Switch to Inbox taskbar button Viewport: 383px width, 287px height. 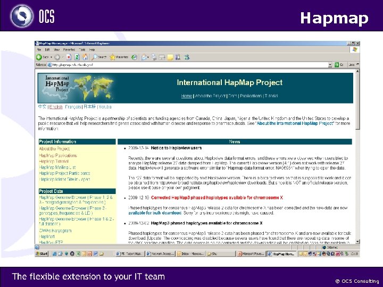(x=191, y=254)
